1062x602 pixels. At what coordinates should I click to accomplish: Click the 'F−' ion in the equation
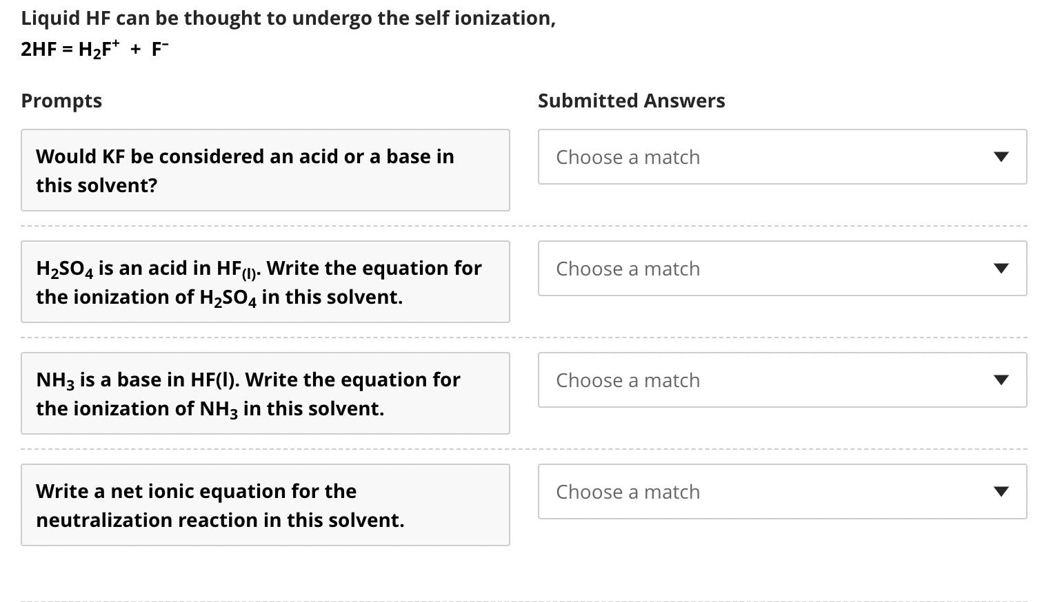(x=159, y=49)
